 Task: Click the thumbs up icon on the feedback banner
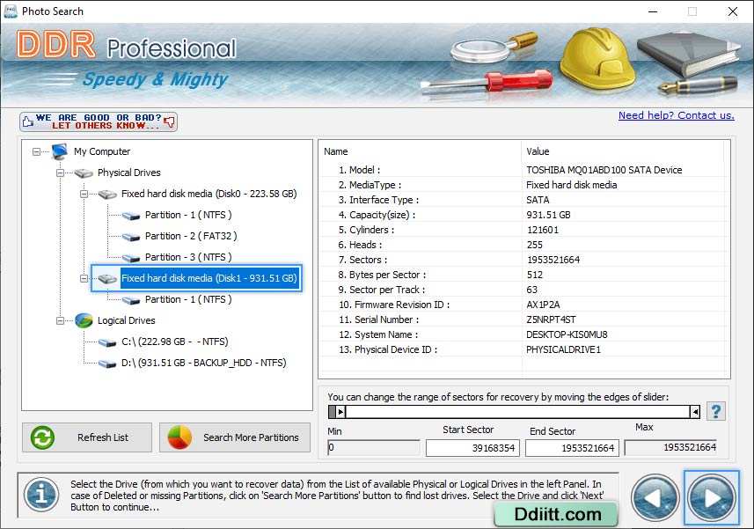pos(28,121)
